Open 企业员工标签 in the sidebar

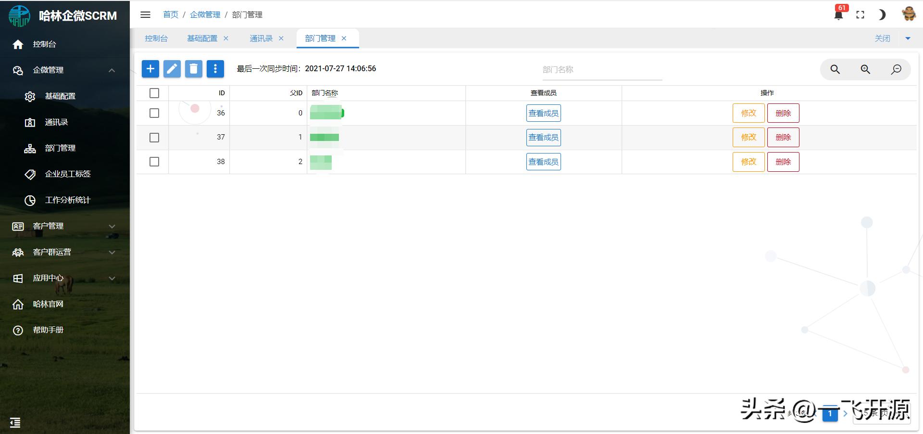point(67,174)
